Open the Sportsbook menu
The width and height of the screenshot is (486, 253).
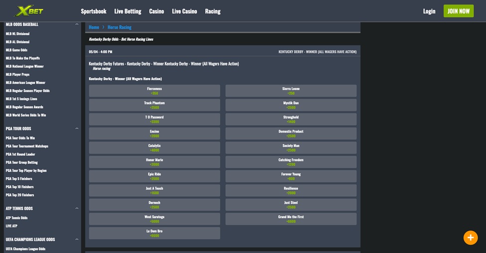(94, 11)
